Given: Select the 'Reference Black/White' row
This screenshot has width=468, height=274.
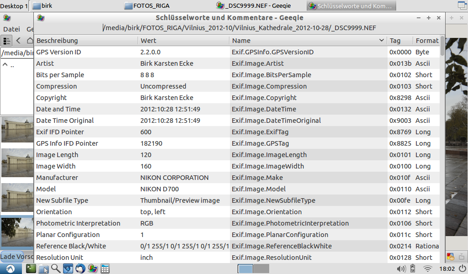Looking at the screenshot, I should tap(237, 246).
